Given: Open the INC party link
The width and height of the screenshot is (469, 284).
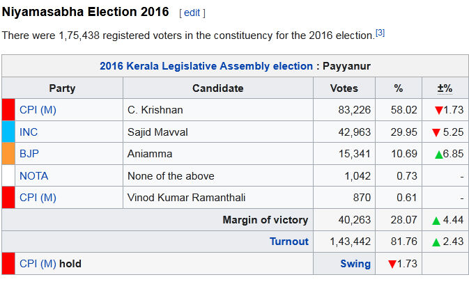Looking at the screenshot, I should [x=29, y=132].
